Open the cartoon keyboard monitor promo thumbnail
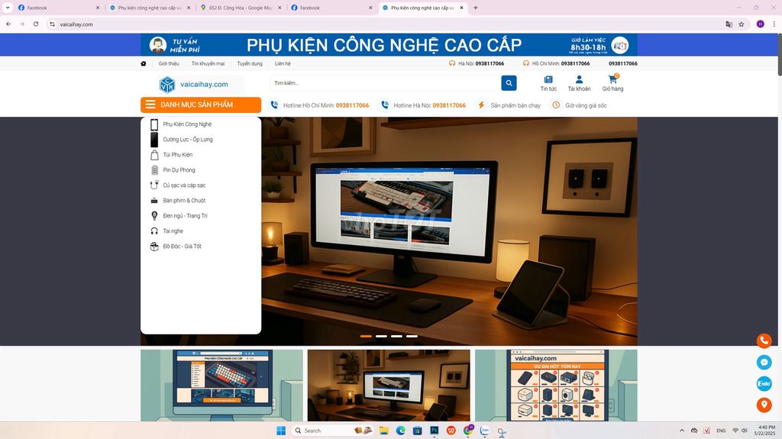Image resolution: width=782 pixels, height=439 pixels. click(x=221, y=385)
